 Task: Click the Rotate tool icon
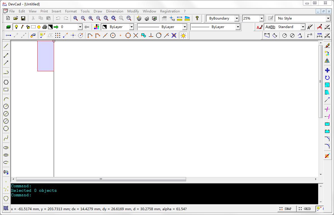pyautogui.click(x=327, y=78)
